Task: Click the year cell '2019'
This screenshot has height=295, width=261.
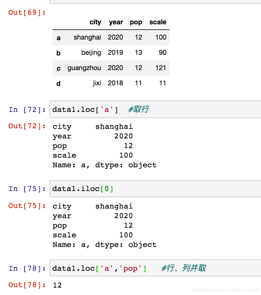Action: (x=115, y=53)
